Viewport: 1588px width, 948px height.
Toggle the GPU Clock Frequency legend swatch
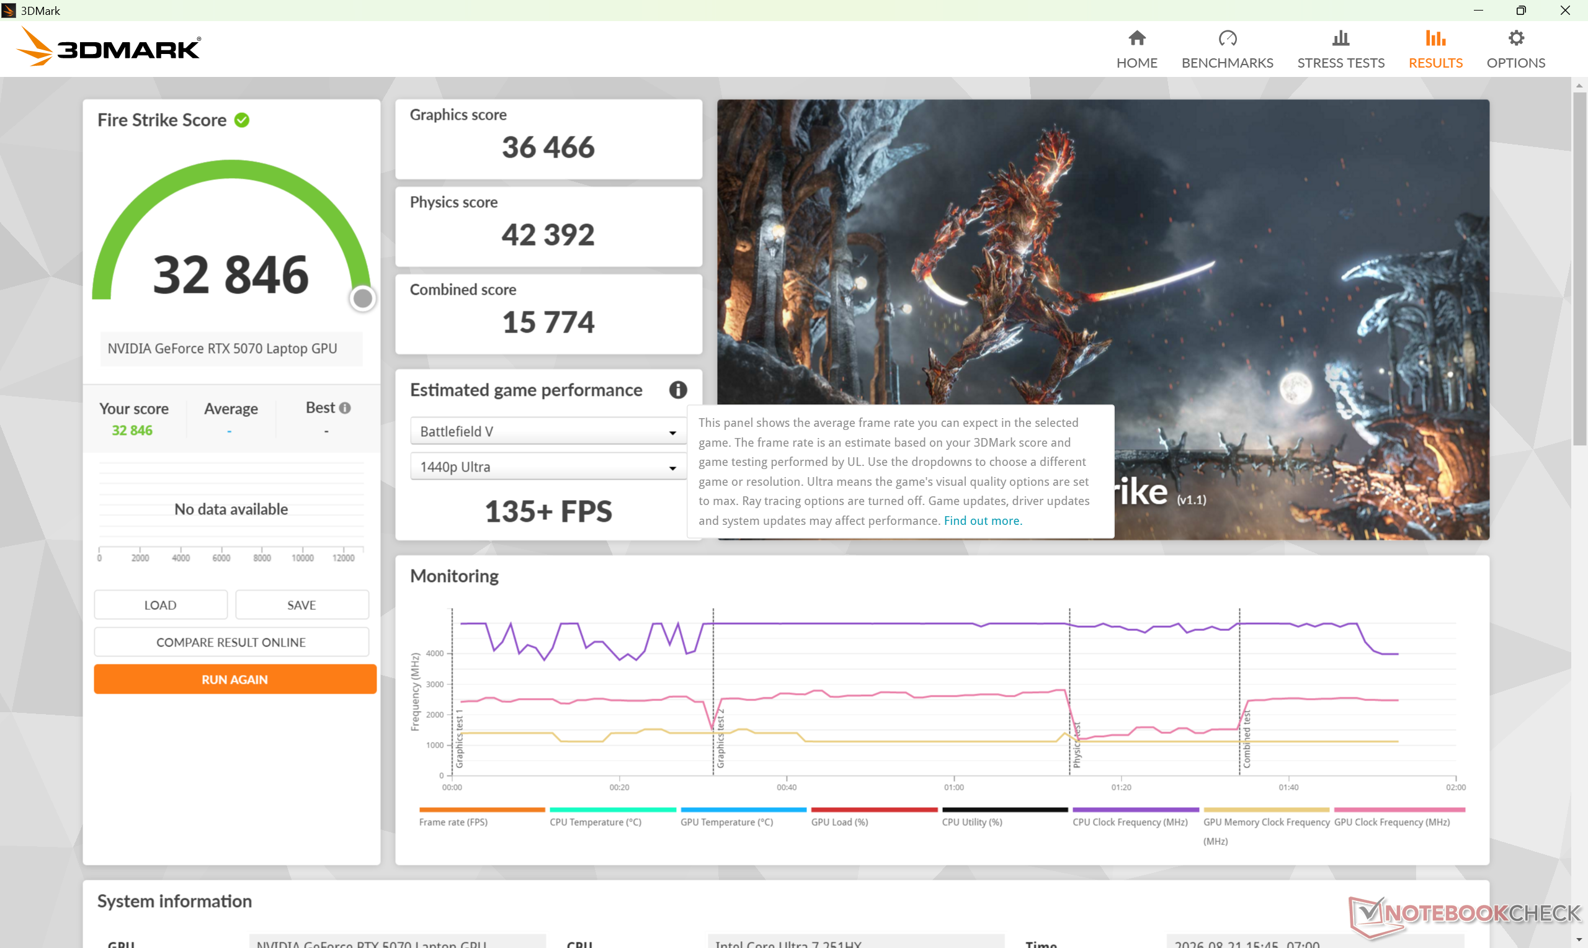[1399, 810]
